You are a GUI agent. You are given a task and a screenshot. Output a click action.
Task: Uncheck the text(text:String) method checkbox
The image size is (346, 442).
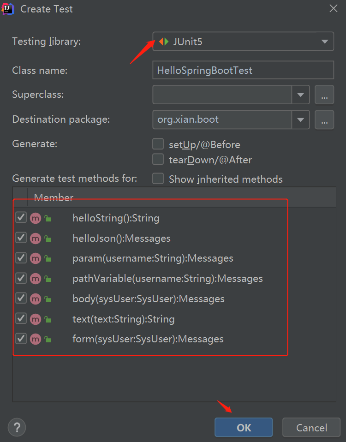(21, 318)
